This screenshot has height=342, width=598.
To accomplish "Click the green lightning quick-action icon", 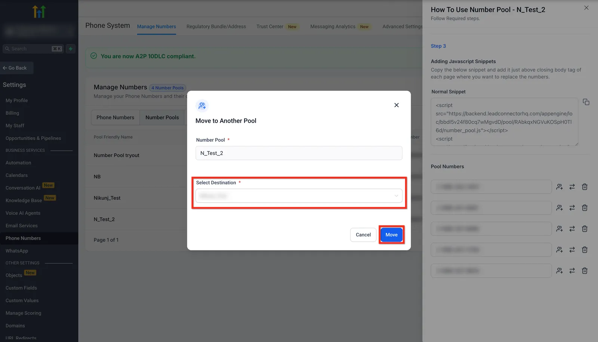I will 71,49.
